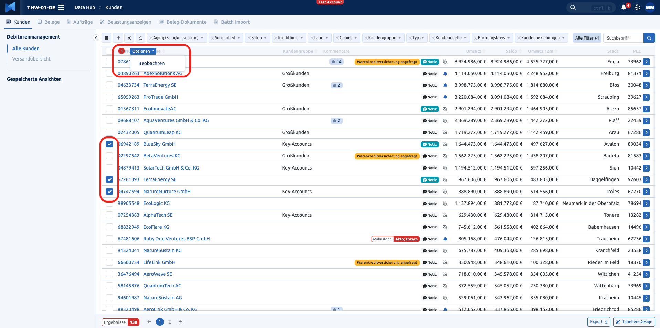Check the BetaVentures KG row checkbox
The height and width of the screenshot is (328, 660).
[109, 156]
